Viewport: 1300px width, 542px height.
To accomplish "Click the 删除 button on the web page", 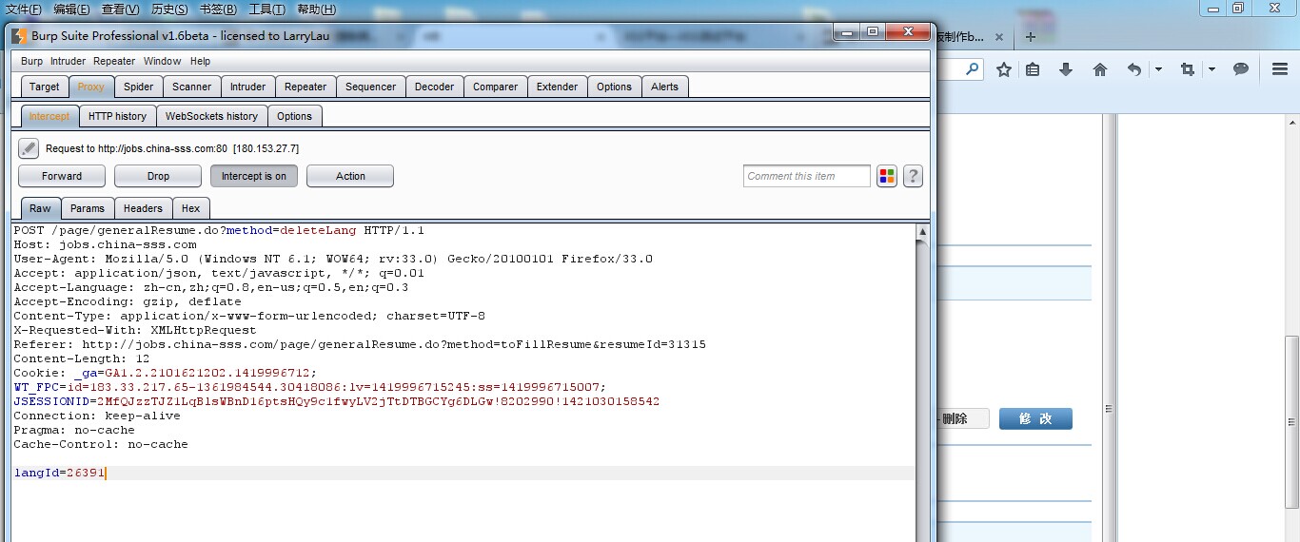I will 963,418.
